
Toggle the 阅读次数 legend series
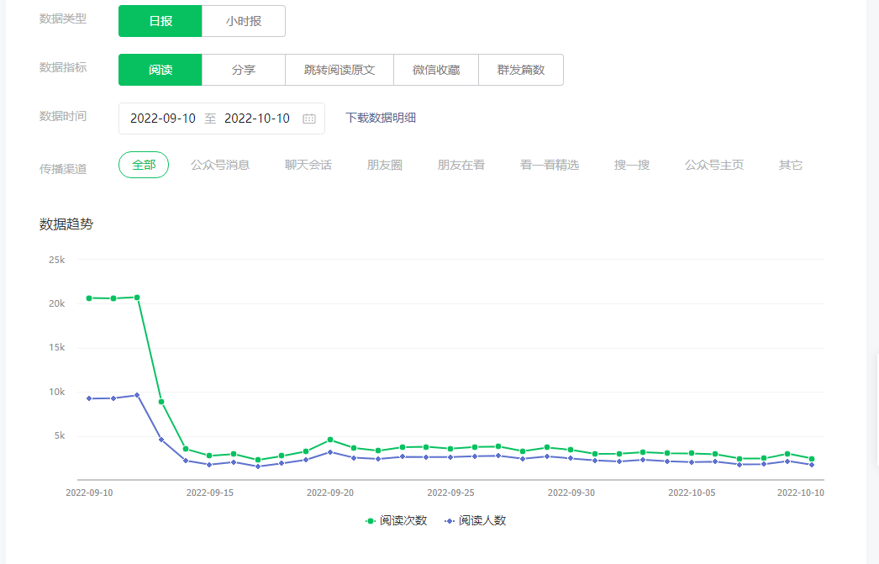pos(397,521)
